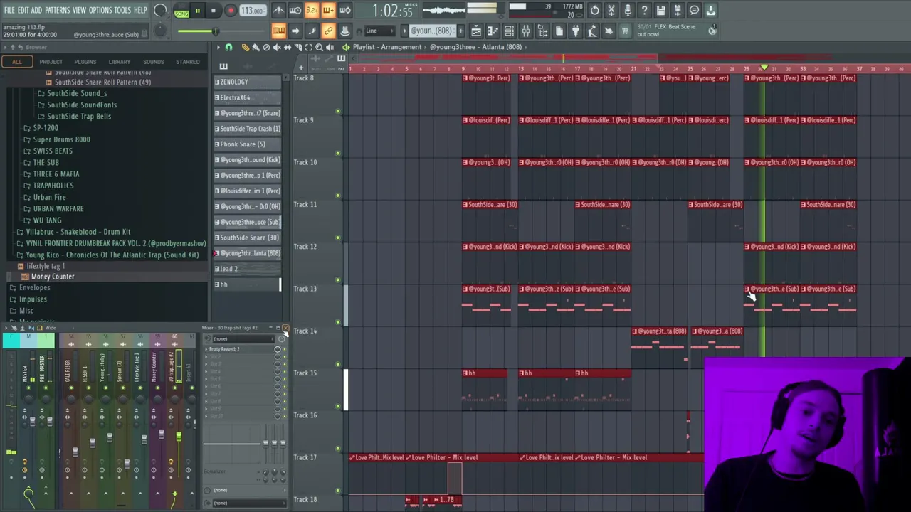The height and width of the screenshot is (512, 911).
Task: Click the microphone one-click recording icon
Action: coord(628,11)
